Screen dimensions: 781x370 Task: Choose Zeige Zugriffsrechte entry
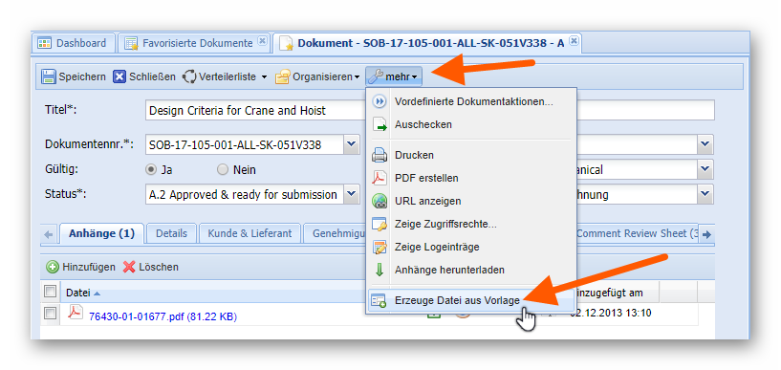coord(471,224)
